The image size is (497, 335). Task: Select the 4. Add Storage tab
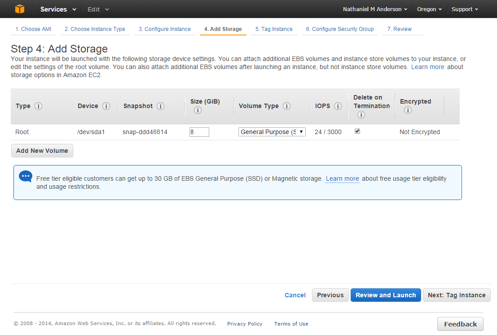223,29
